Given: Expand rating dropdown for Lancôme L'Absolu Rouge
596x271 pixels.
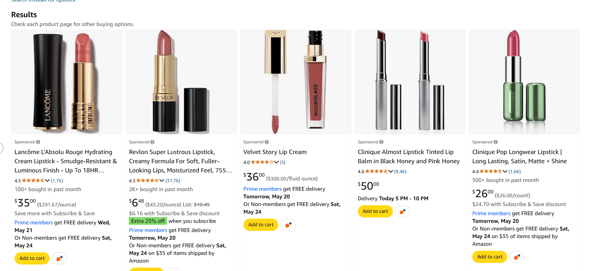Looking at the screenshot, I should [47, 181].
